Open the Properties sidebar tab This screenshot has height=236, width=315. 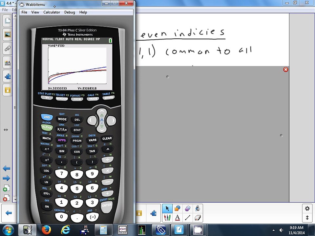pyautogui.click(x=8, y=62)
